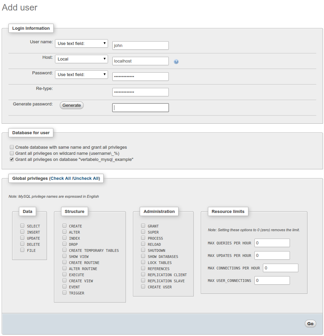Tick grant privileges on wildcard name
The image size is (324, 336).
pyautogui.click(x=12, y=153)
